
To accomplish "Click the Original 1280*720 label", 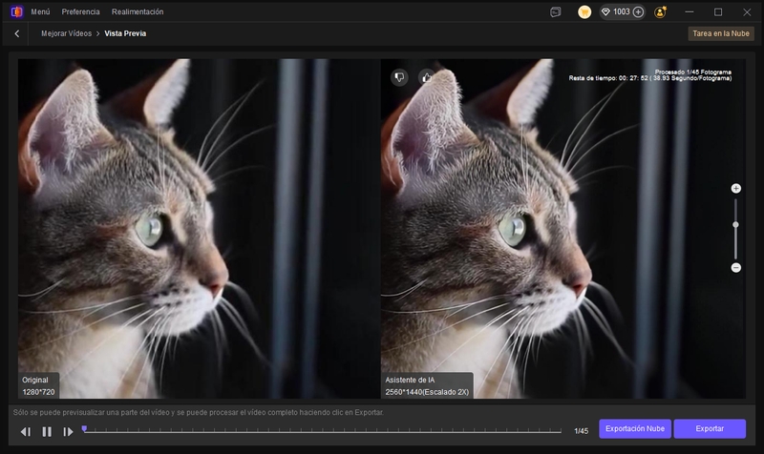I will point(38,386).
